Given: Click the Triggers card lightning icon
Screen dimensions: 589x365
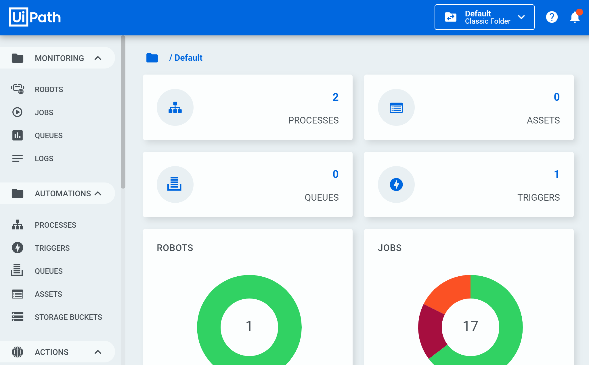Looking at the screenshot, I should click(396, 184).
